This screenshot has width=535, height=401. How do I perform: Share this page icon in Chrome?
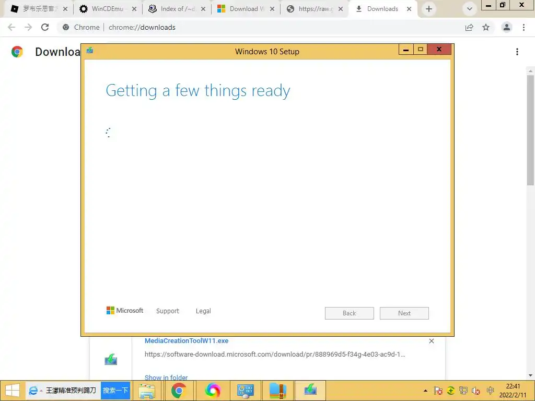click(469, 27)
